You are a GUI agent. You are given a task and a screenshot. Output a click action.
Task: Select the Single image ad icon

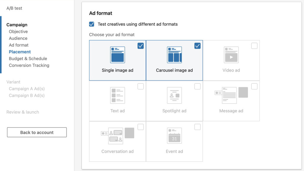pyautogui.click(x=117, y=55)
